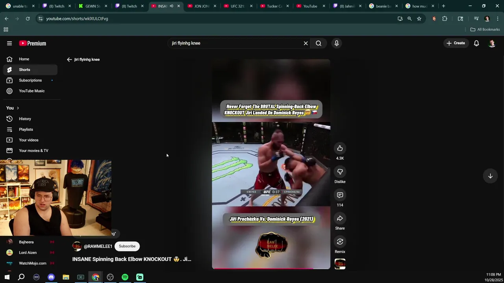Open watch History
Screen dimensions: 504x283
pos(30,119)
